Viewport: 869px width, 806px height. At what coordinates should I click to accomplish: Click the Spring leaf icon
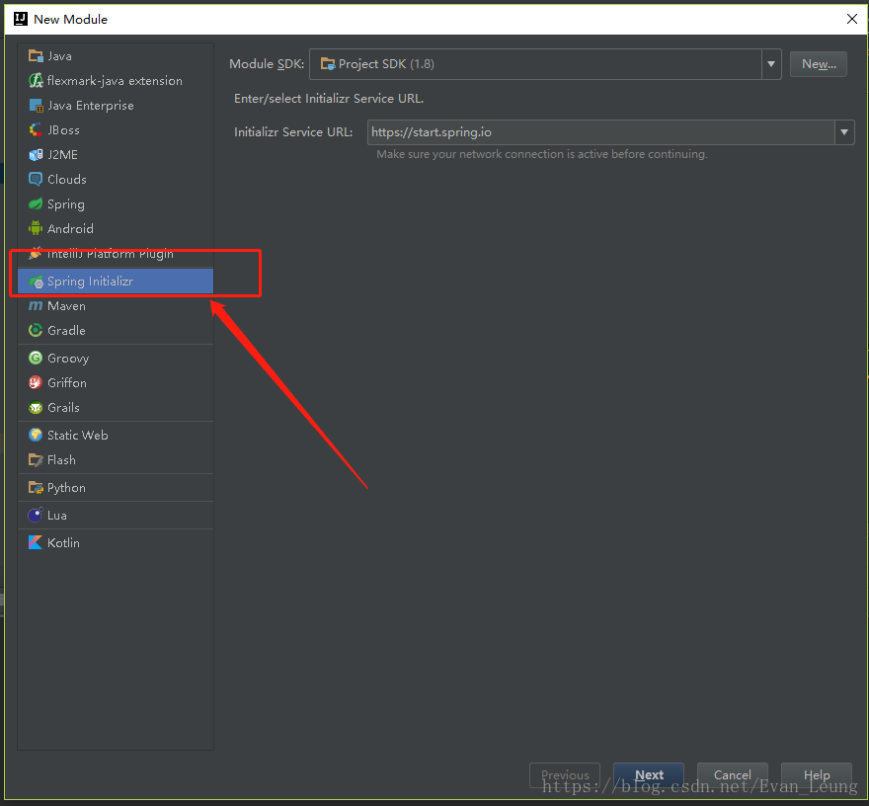(36, 204)
